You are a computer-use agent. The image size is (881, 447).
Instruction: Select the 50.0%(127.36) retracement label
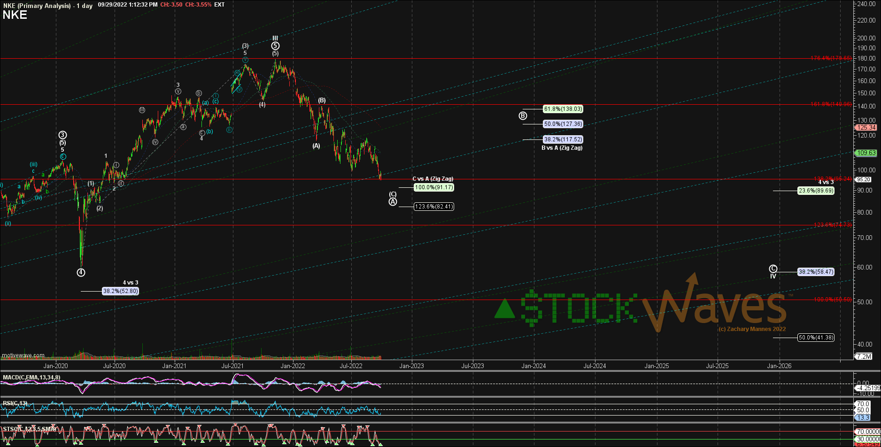[563, 124]
